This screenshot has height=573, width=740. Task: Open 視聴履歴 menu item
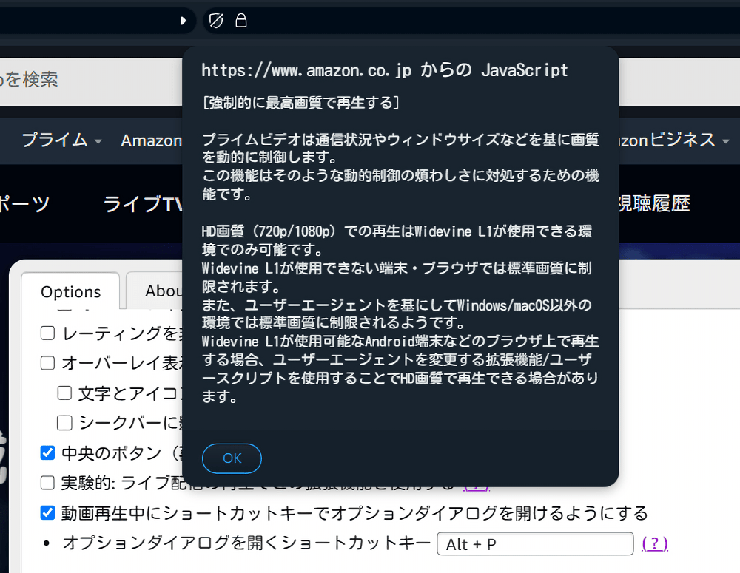click(655, 204)
